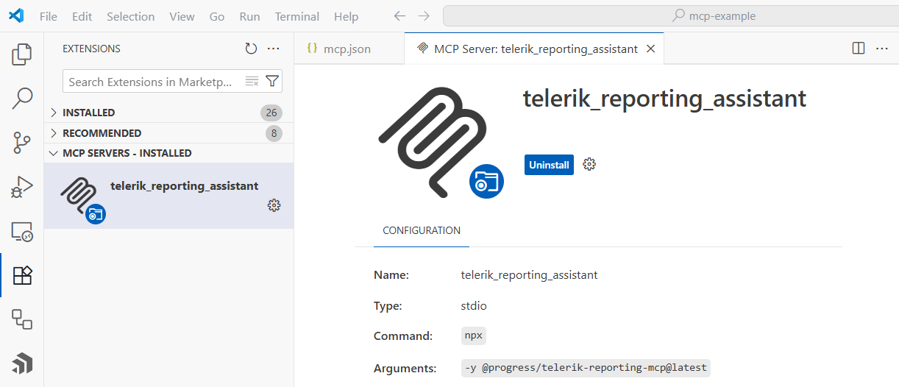Refresh the Extensions list

click(x=251, y=49)
